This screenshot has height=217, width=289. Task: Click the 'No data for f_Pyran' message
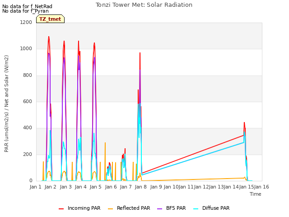[x=25, y=11]
